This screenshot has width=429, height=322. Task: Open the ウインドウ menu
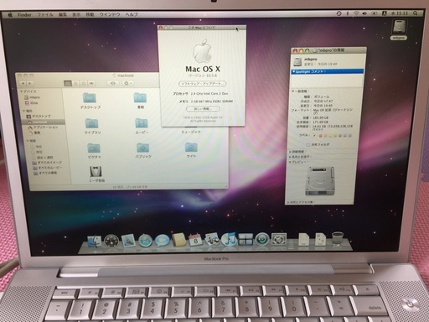pos(110,14)
